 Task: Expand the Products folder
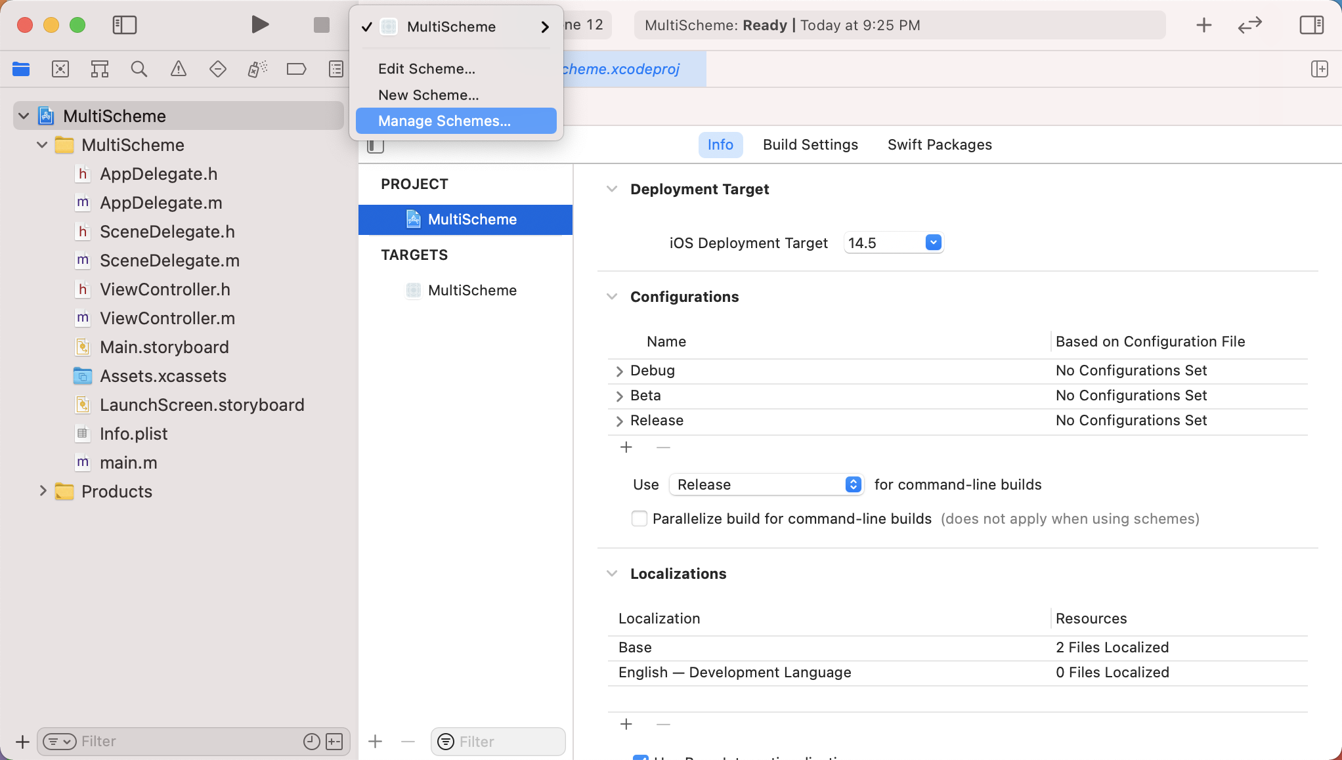point(43,491)
